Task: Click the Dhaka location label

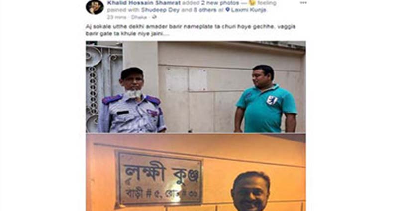Action: [x=139, y=17]
